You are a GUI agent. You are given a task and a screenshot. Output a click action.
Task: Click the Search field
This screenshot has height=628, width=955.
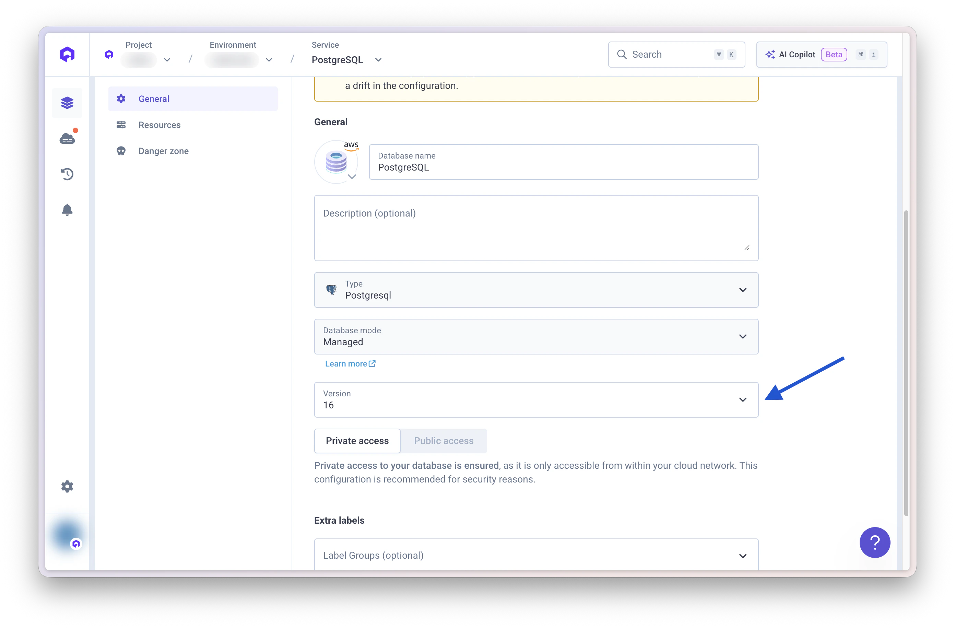pos(676,55)
